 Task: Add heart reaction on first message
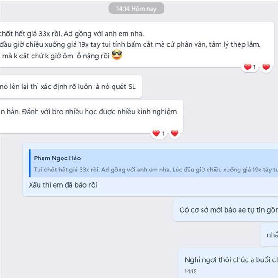[266, 67]
